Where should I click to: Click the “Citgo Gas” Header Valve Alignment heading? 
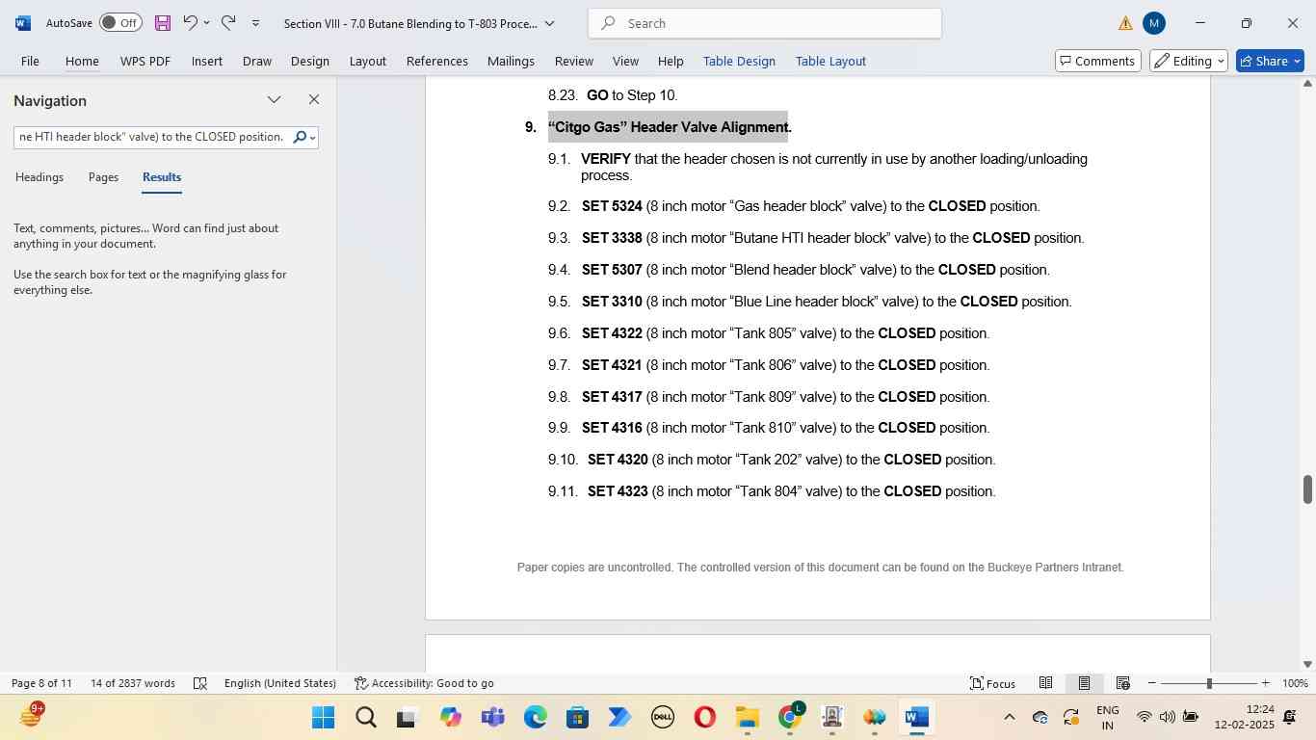(670, 127)
